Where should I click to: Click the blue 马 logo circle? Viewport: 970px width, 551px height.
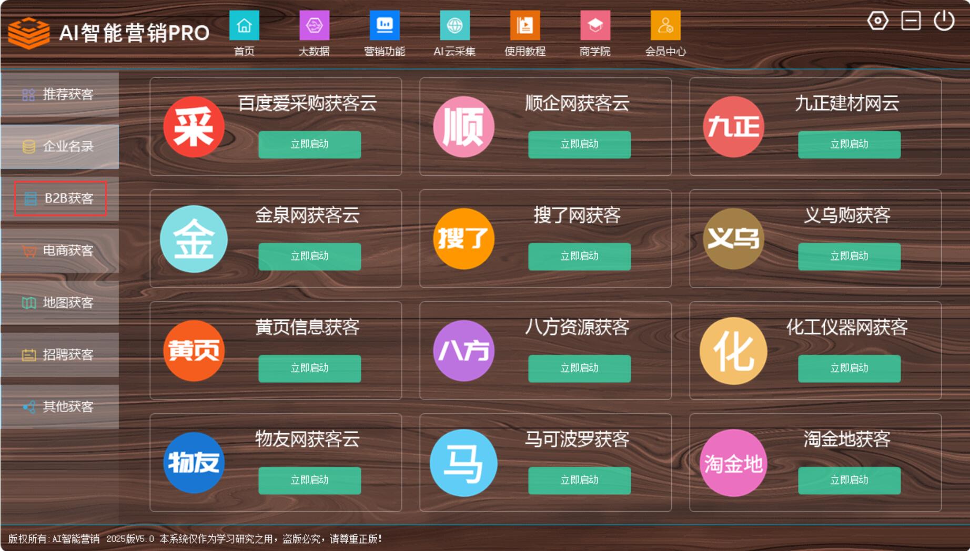(x=463, y=463)
